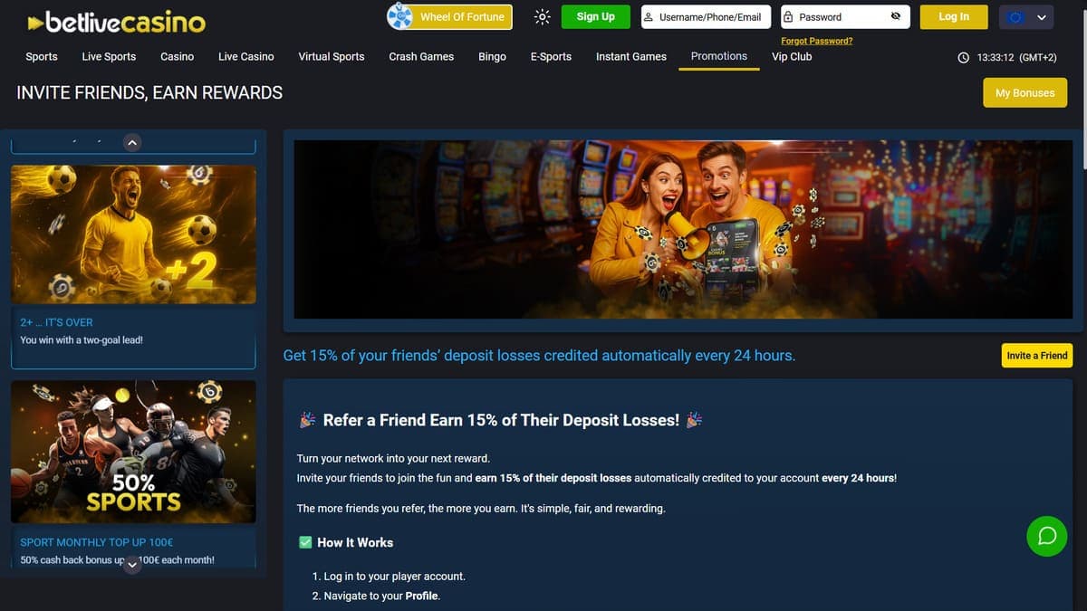
Task: Click the Wheel Of Fortune wheel icon
Action: tap(400, 16)
